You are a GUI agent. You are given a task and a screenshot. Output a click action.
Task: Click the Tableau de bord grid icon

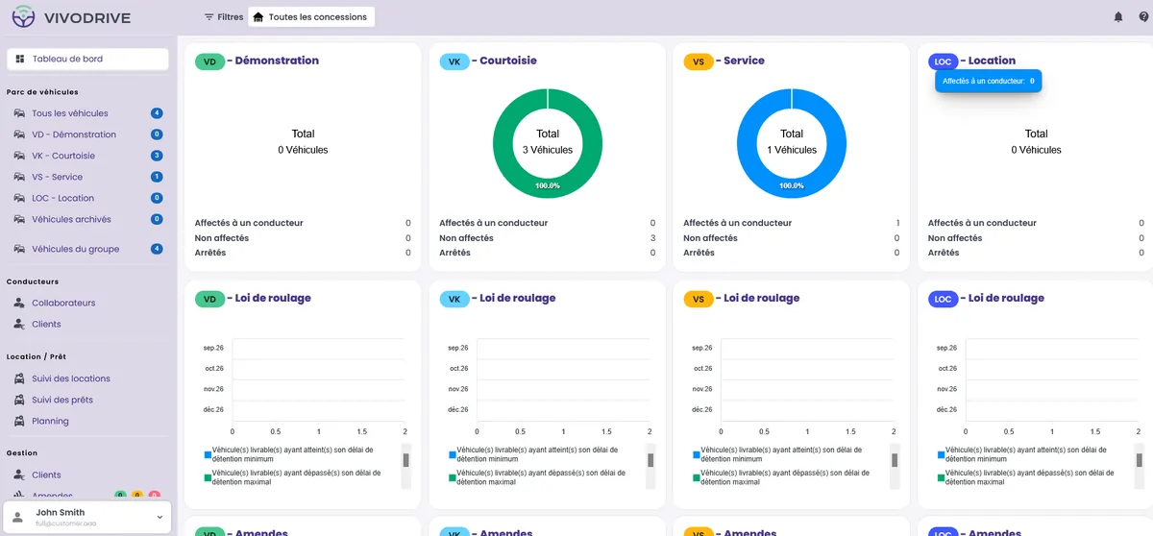pos(20,59)
